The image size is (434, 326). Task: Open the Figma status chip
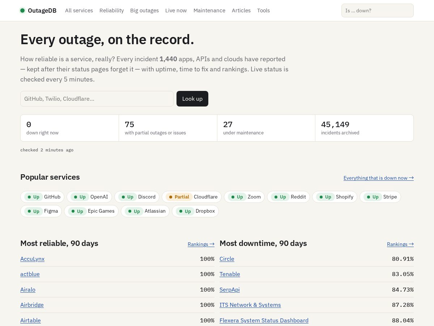click(x=41, y=211)
